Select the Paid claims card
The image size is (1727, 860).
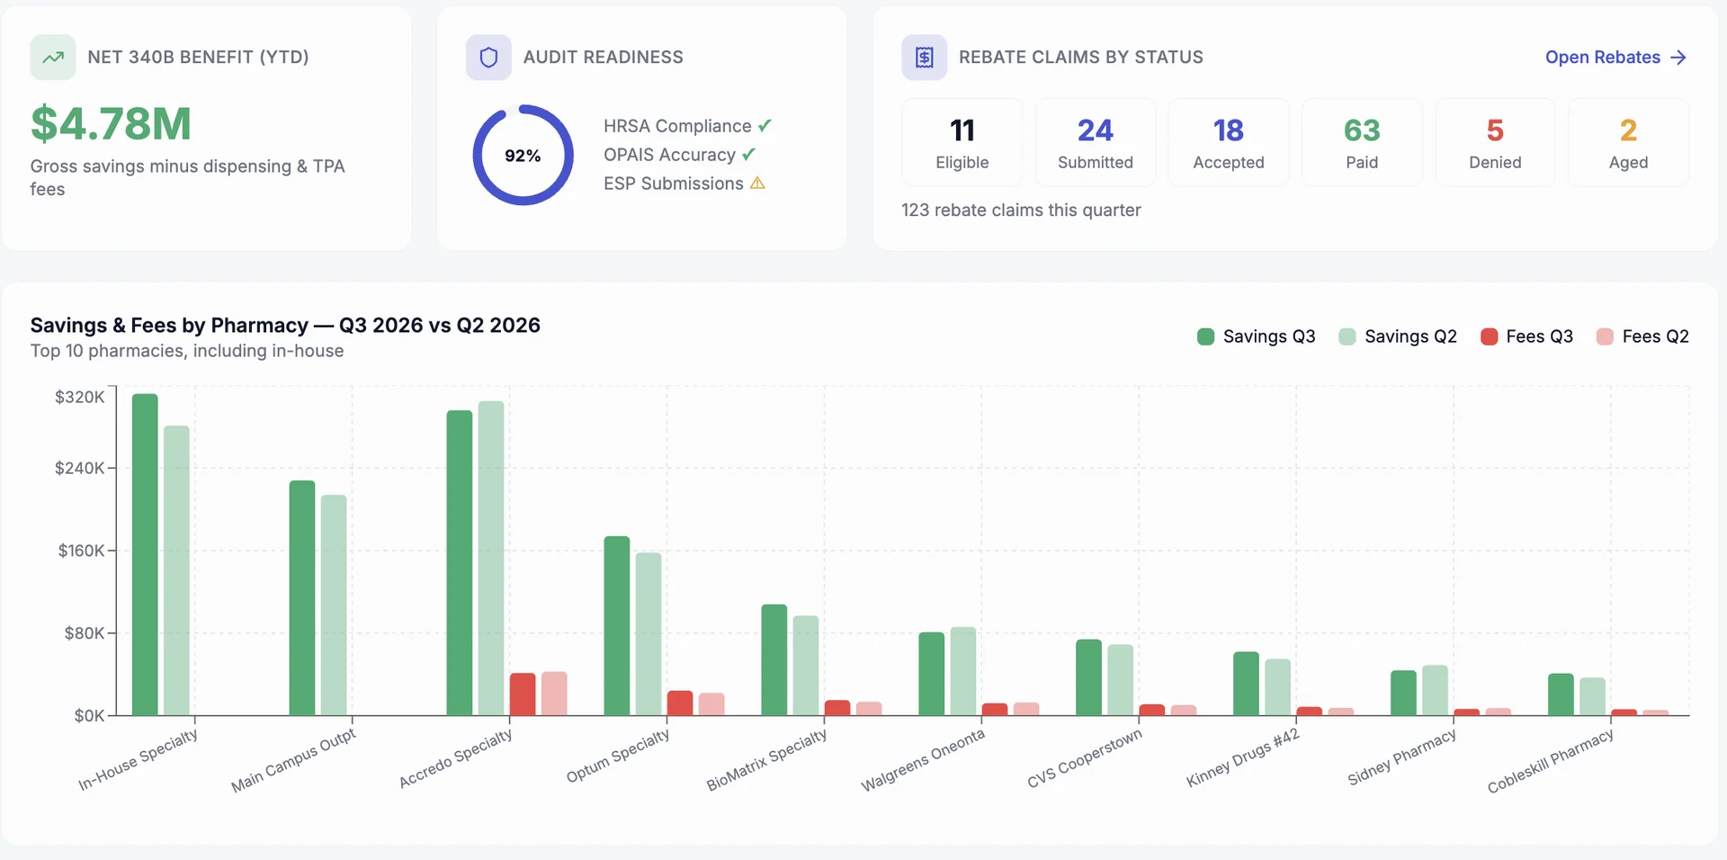click(x=1362, y=143)
